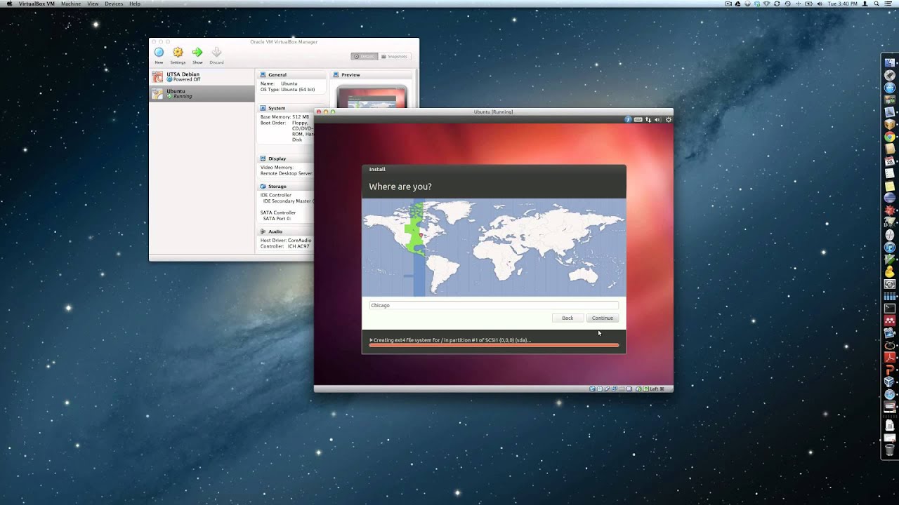Open Google Chrome from the Dock
The image size is (899, 505).
point(890,137)
